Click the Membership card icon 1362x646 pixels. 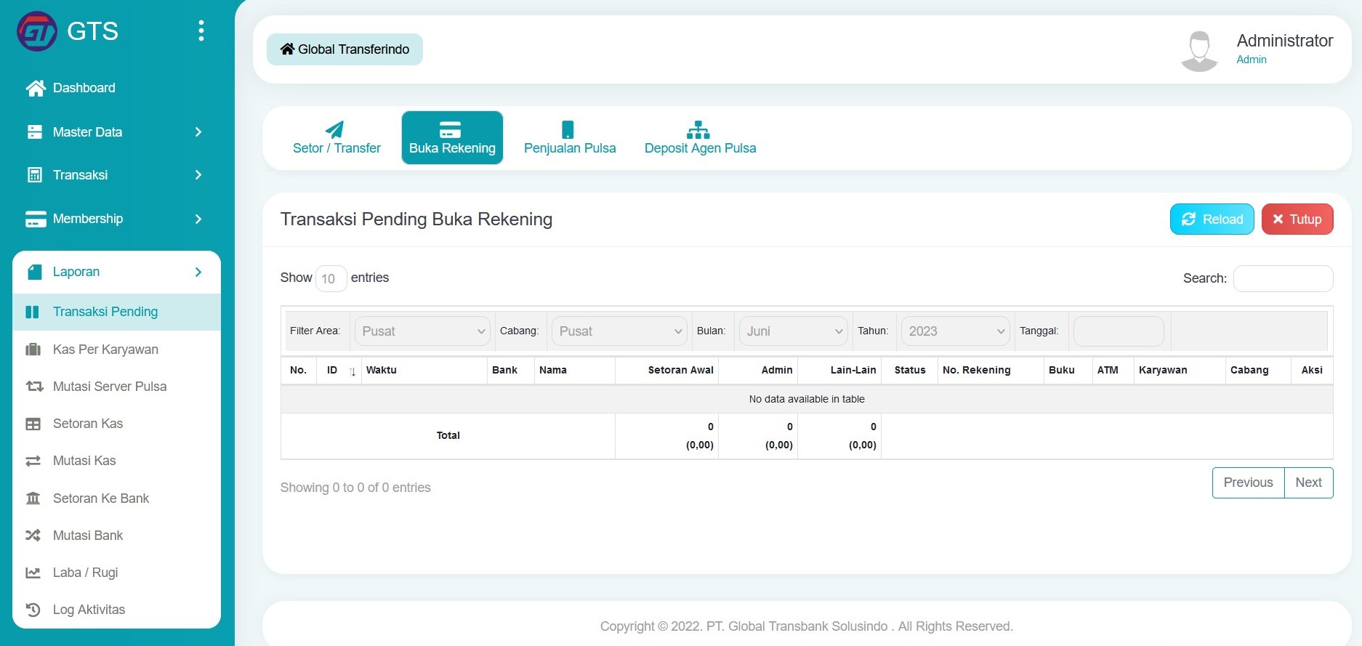pyautogui.click(x=36, y=219)
